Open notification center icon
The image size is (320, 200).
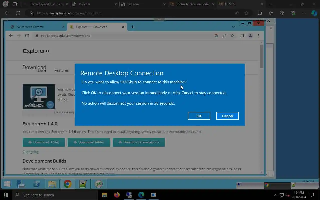(312, 195)
